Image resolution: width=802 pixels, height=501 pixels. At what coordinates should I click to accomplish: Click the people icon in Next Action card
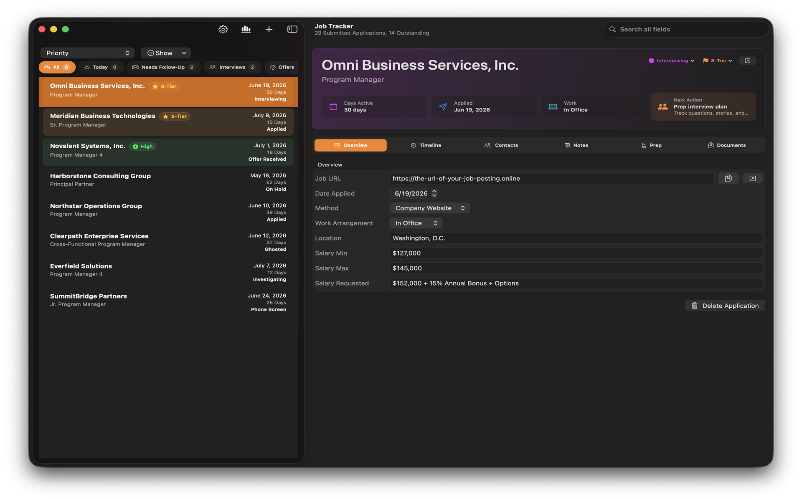point(663,106)
